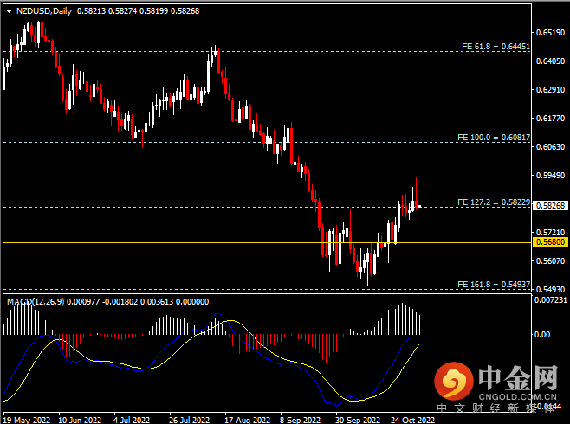Click the 0.61770 price axis label
570x424 pixels.
pos(550,118)
